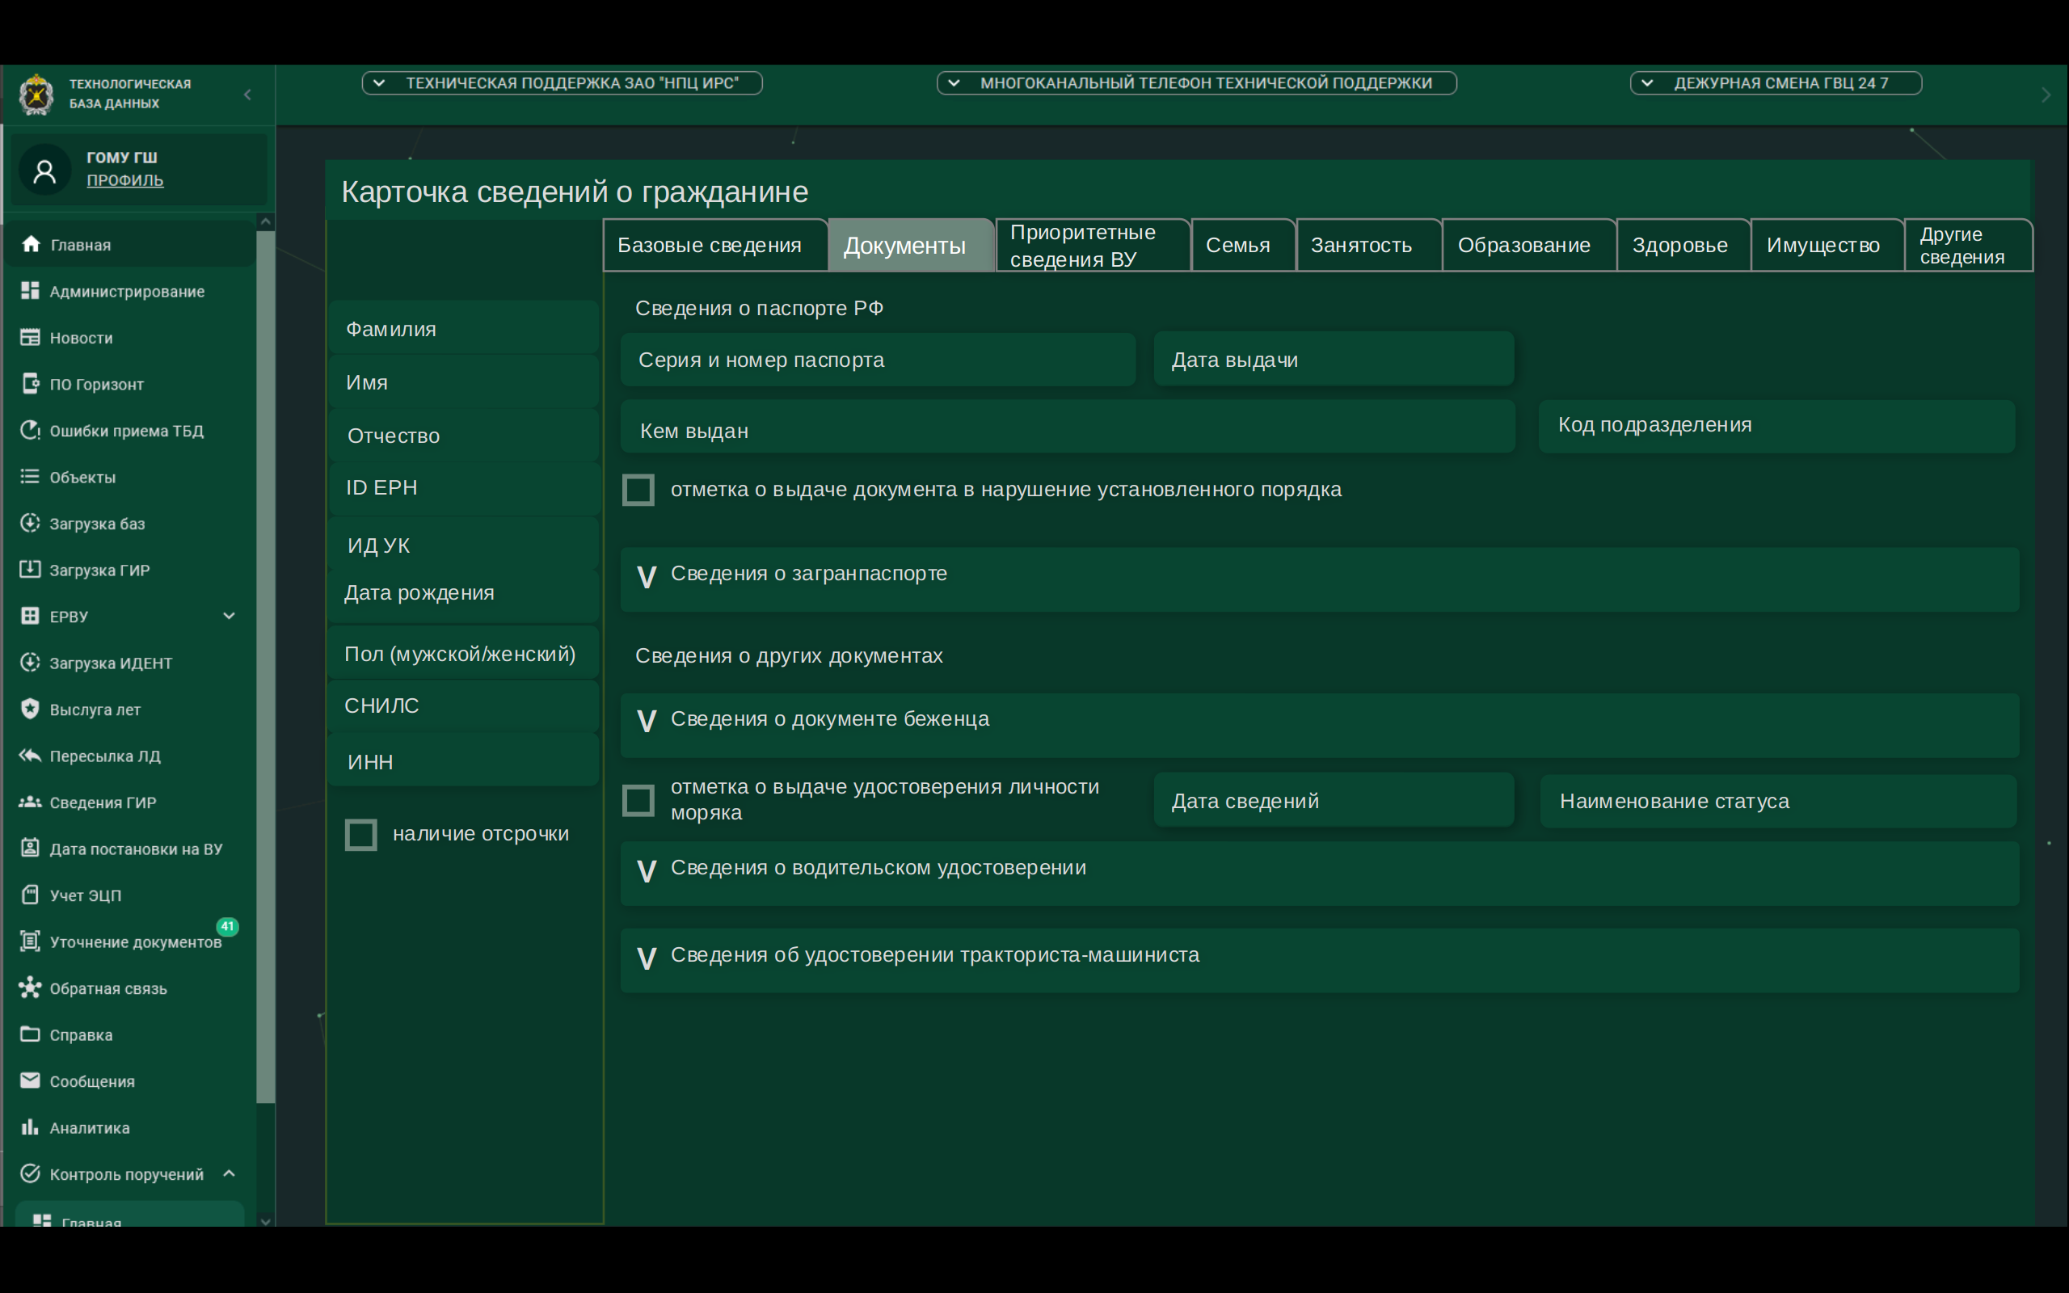Click the Главная home icon in sidebar
2069x1293 pixels.
point(31,244)
